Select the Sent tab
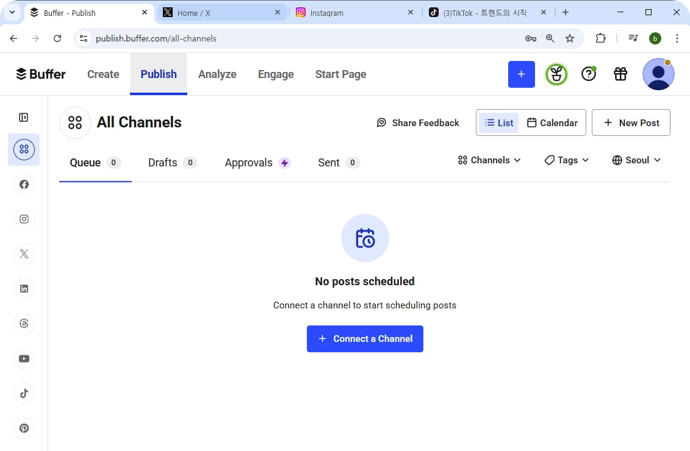690x451 pixels. click(x=339, y=163)
